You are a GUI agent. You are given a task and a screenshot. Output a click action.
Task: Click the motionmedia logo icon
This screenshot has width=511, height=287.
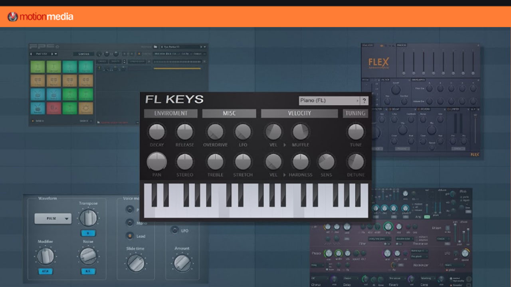click(13, 17)
